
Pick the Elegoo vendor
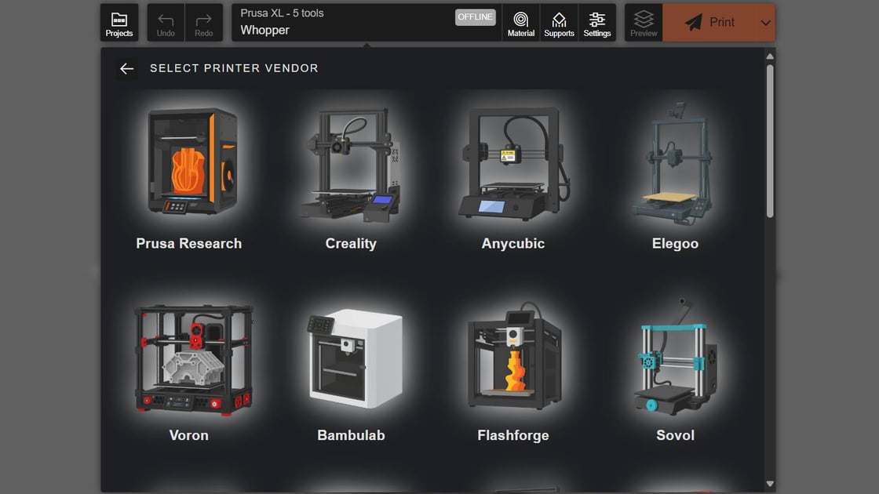pos(675,173)
